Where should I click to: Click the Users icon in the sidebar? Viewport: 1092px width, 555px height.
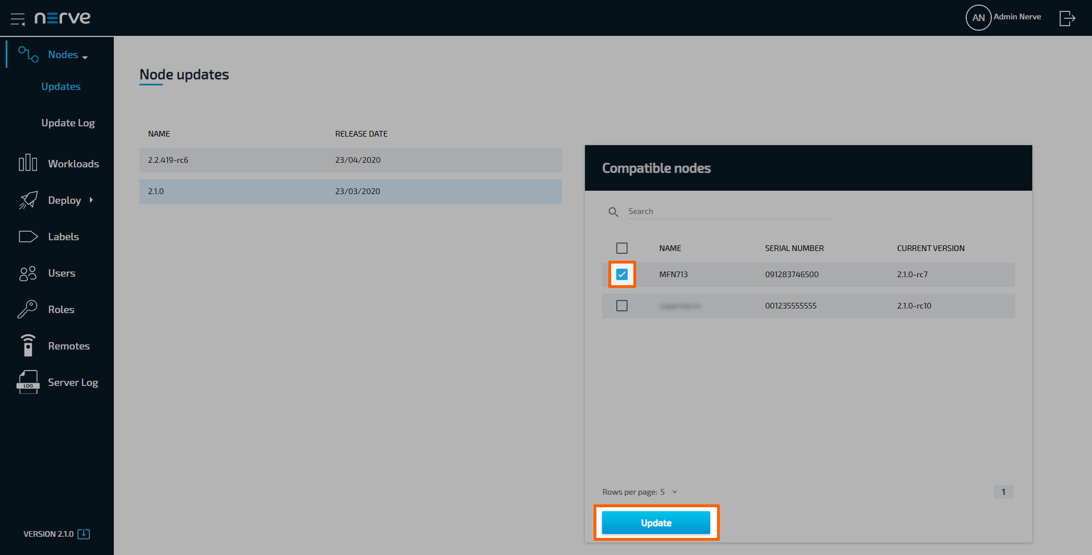coord(27,273)
